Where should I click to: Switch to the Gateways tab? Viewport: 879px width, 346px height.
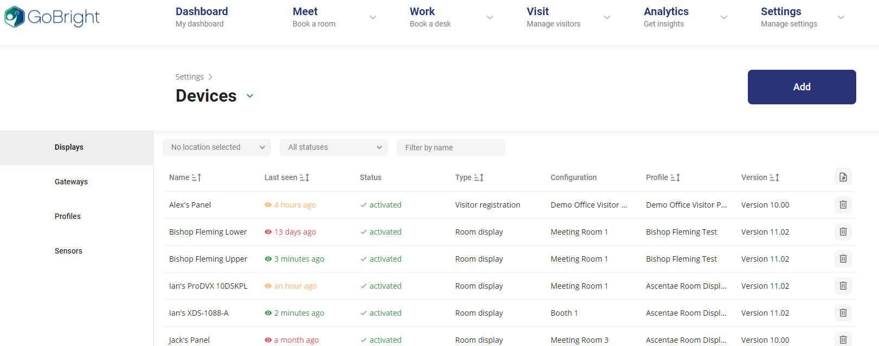[x=76, y=182]
